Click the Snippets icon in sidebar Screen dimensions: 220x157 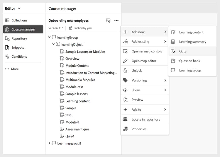coord(7,47)
